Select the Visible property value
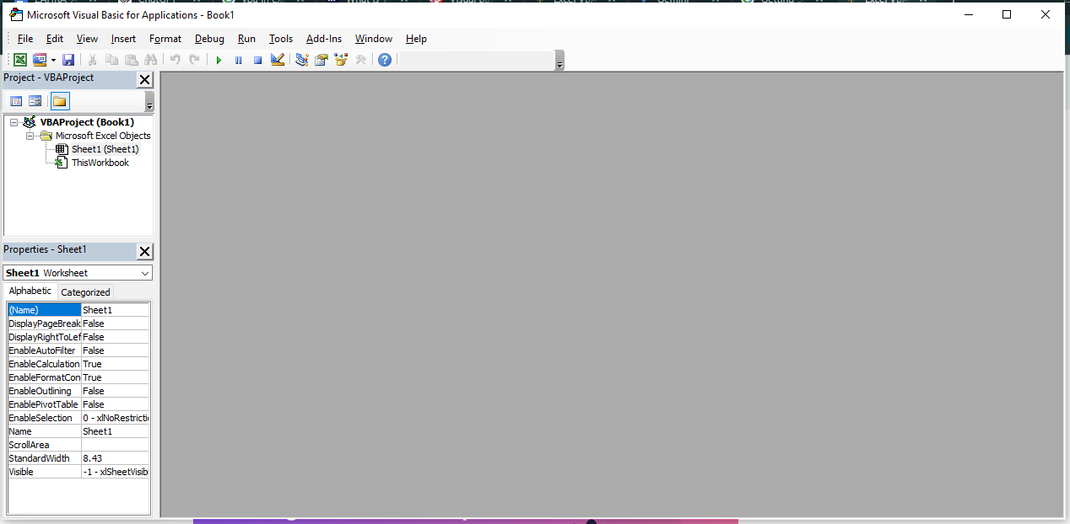This screenshot has width=1070, height=524. click(114, 471)
